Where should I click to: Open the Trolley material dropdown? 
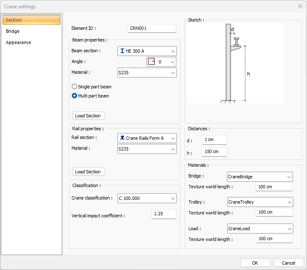pyautogui.click(x=260, y=202)
